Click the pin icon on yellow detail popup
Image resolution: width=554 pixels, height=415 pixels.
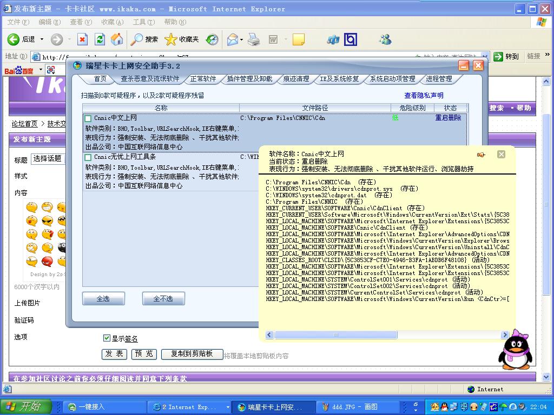pos(481,155)
